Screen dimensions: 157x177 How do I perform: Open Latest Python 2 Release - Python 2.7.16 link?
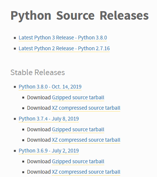pos(64,48)
